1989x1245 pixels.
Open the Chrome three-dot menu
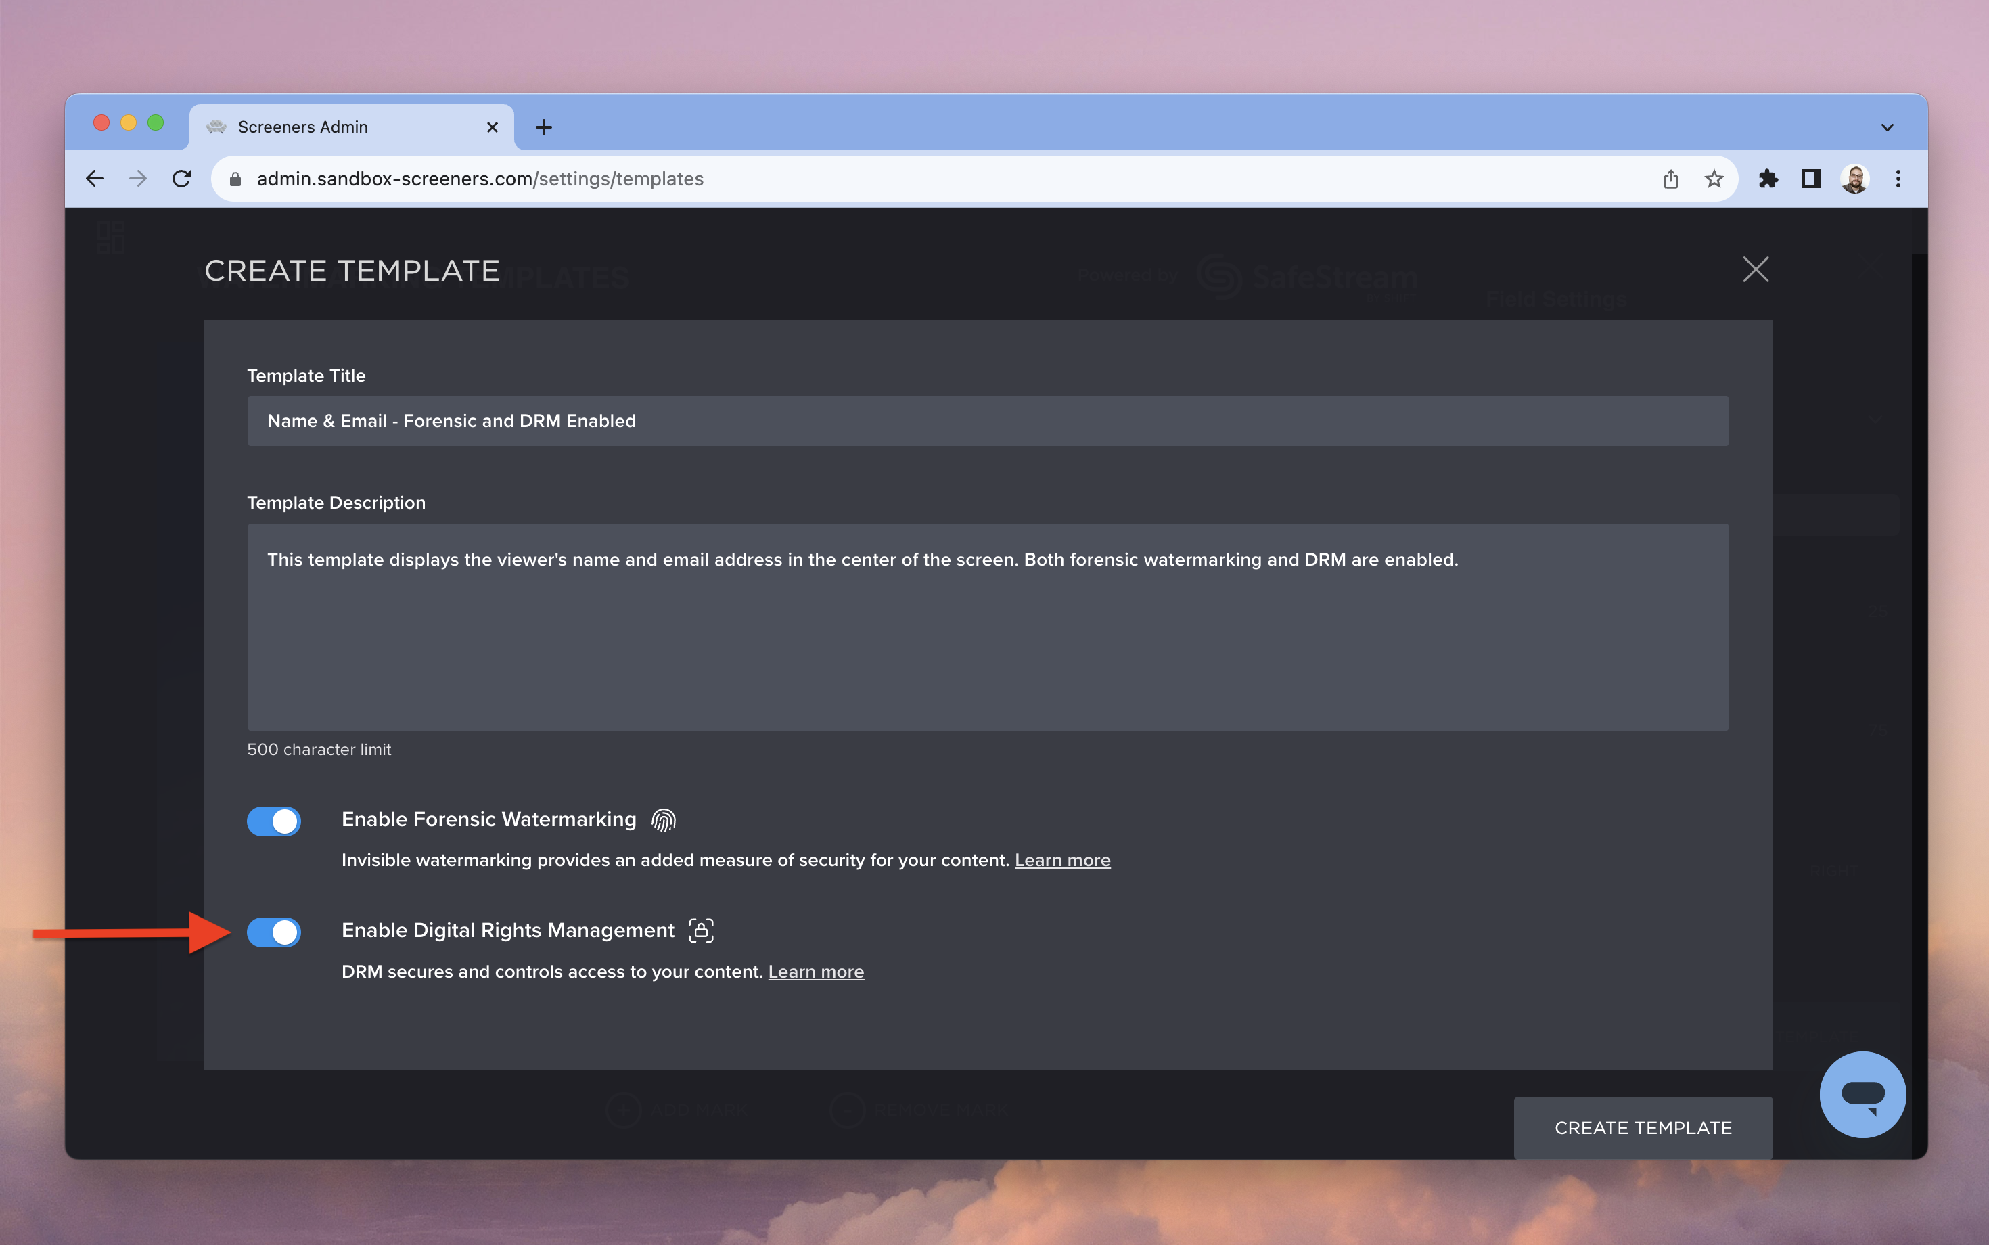[1898, 179]
